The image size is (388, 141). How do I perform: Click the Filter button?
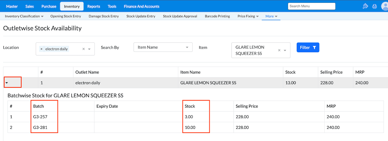click(x=308, y=47)
